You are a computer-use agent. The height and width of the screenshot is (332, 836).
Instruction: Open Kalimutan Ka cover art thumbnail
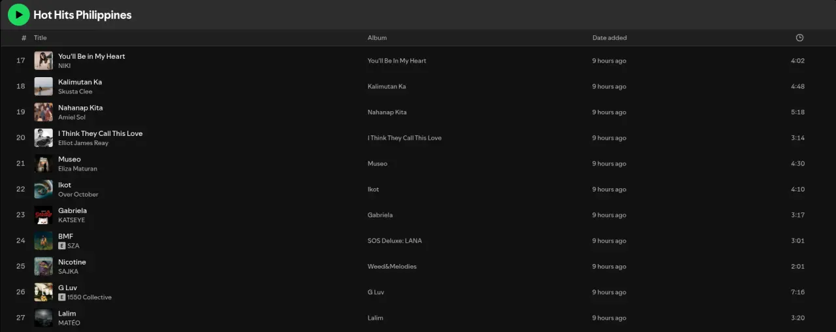[x=44, y=86]
